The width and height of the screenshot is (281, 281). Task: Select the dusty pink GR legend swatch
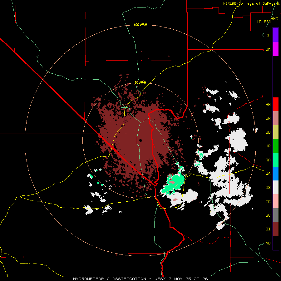click(x=276, y=118)
